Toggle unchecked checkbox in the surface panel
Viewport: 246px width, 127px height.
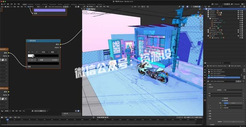(223, 98)
